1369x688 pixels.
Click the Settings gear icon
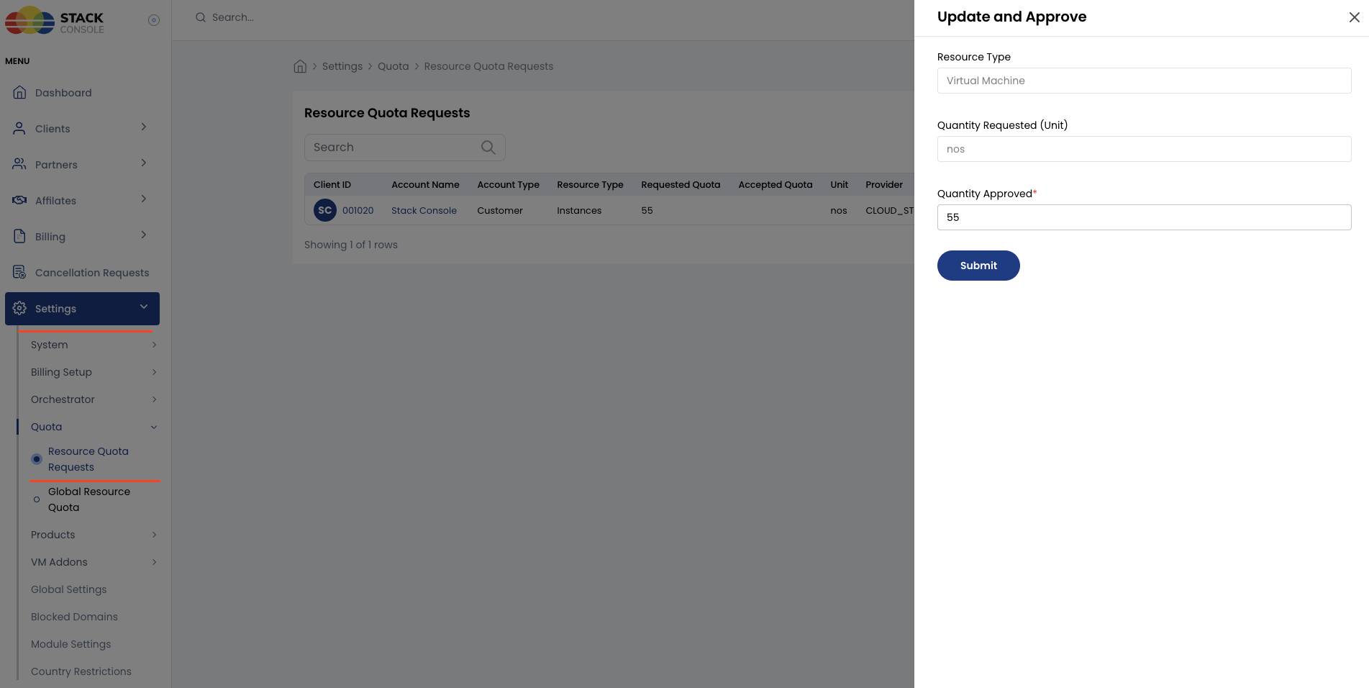click(19, 309)
